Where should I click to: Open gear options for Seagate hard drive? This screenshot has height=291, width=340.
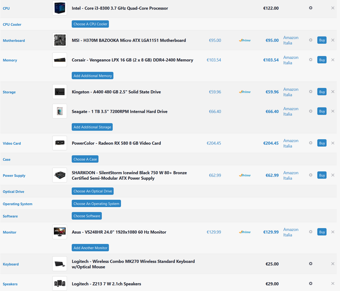[x=310, y=111]
